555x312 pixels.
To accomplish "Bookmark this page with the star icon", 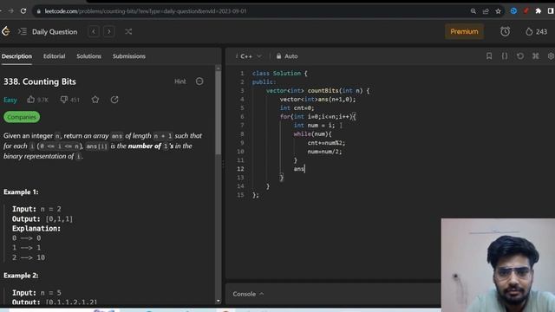I will 499,11.
